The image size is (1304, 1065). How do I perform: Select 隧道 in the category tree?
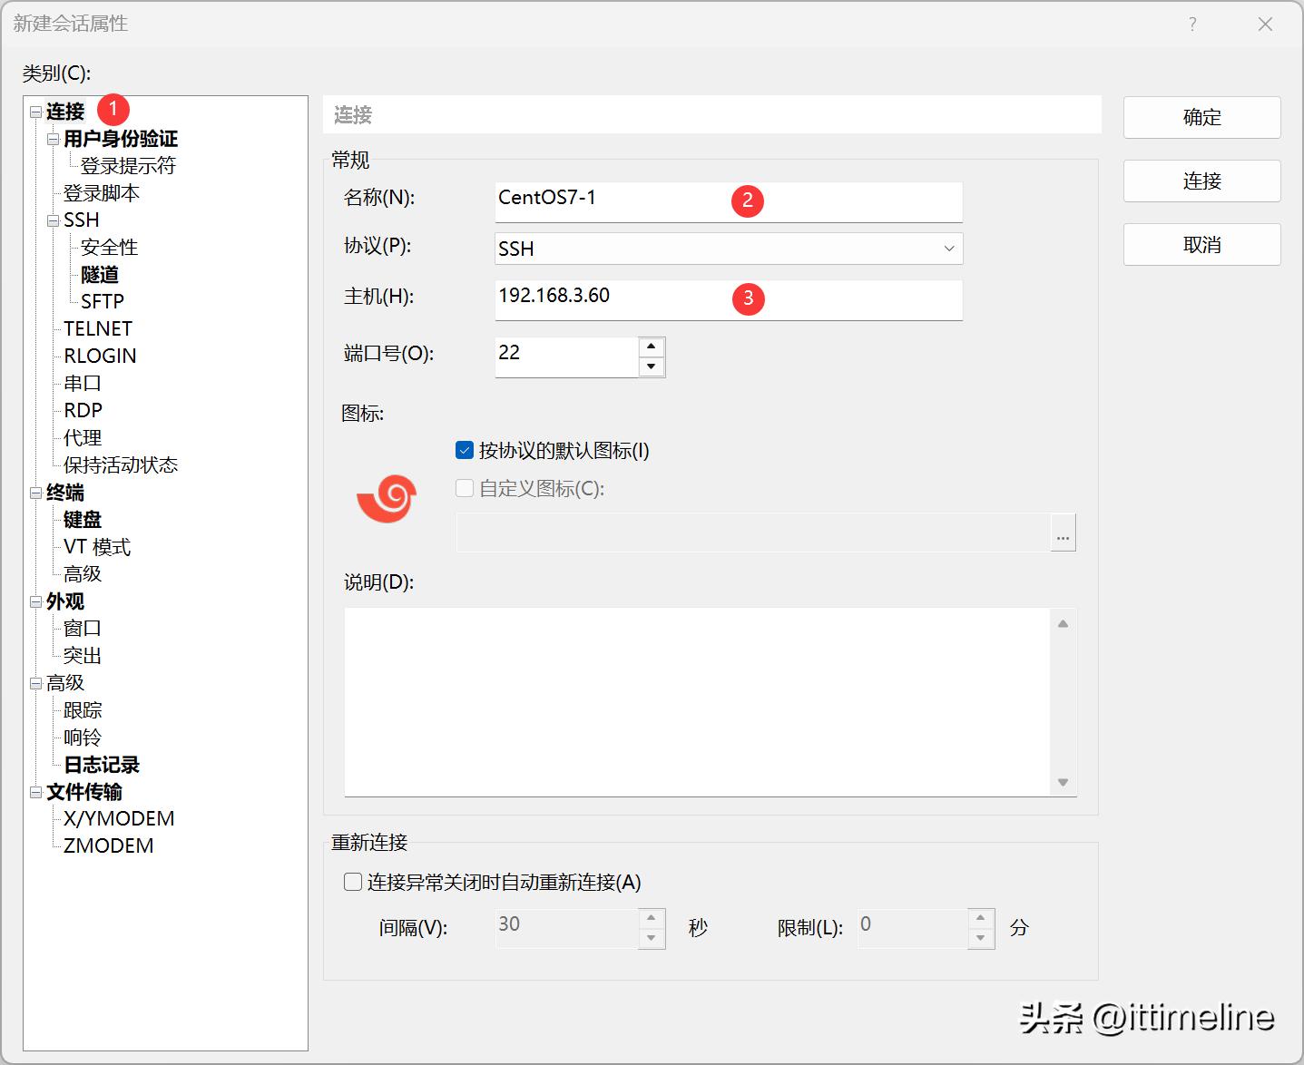(100, 275)
